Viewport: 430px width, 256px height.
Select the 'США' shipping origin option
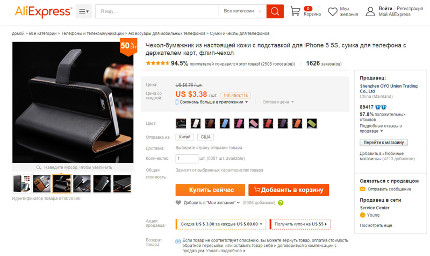[206, 137]
